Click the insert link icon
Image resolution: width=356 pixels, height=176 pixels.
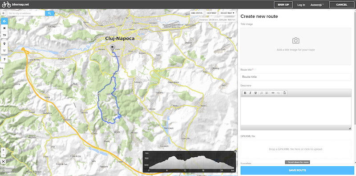273,93
